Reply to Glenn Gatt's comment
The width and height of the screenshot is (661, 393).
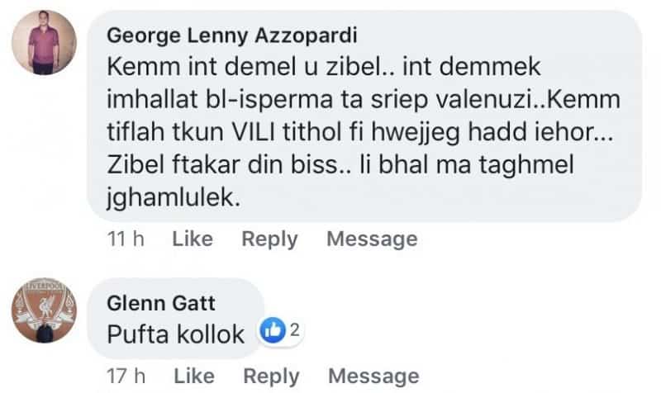pyautogui.click(x=270, y=376)
